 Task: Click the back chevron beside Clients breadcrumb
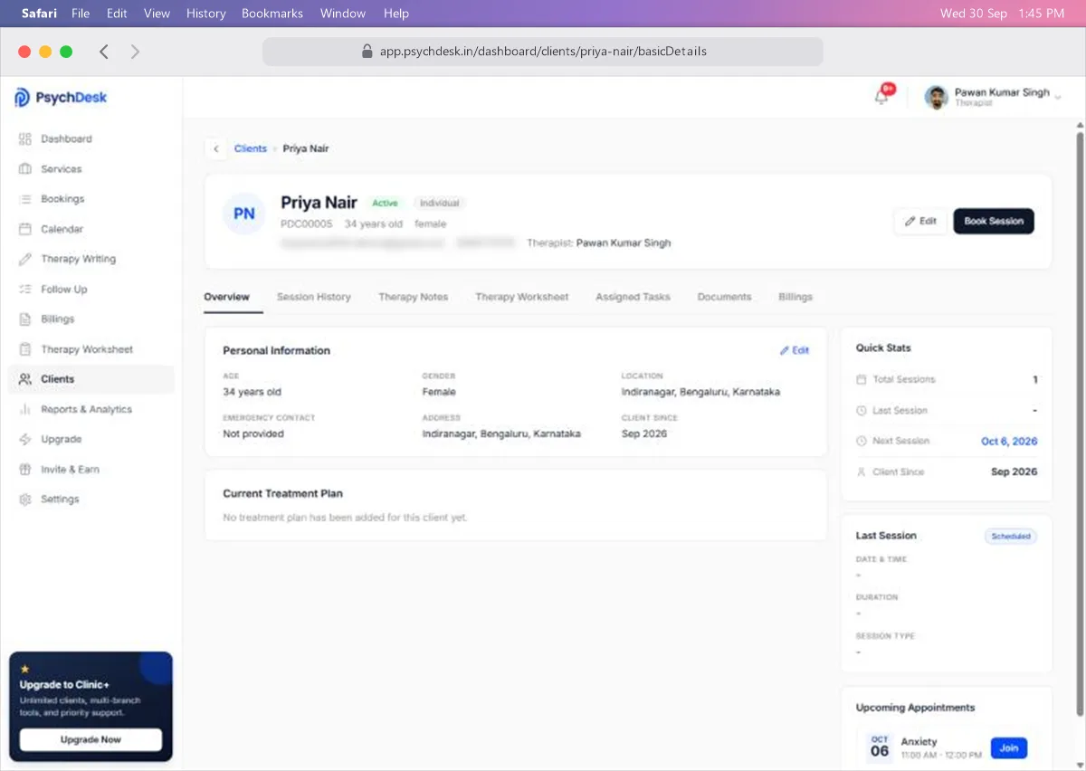(x=215, y=148)
